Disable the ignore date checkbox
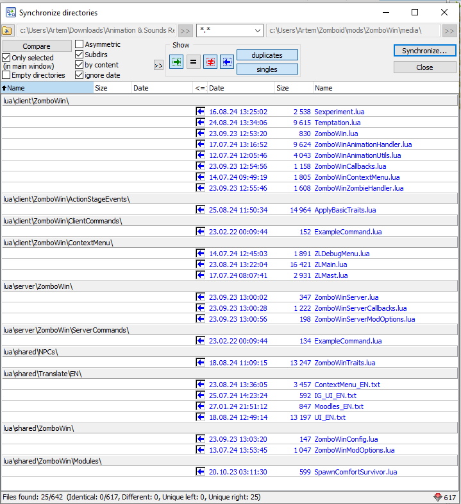 [80, 76]
